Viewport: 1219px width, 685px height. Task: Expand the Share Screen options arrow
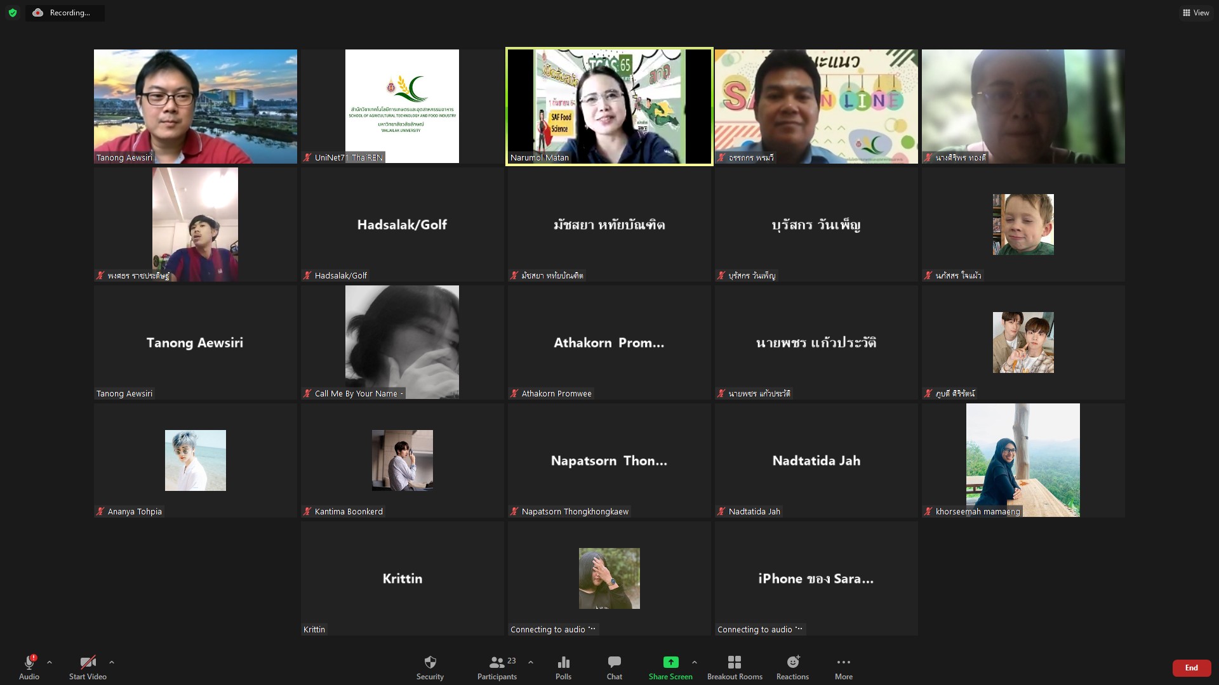pos(695,662)
